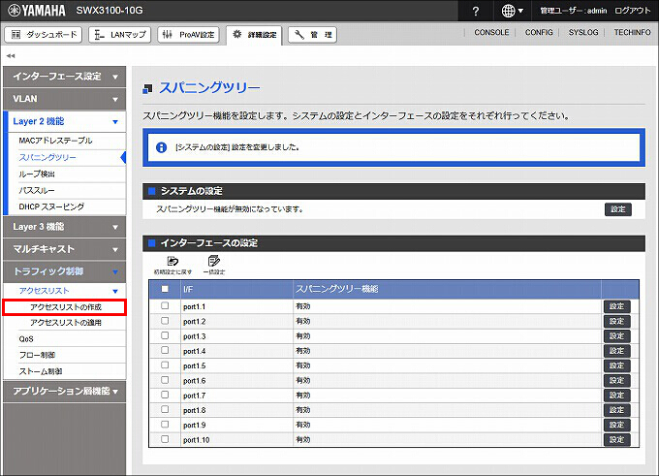The height and width of the screenshot is (476, 659).
Task: Collapse the sidebar with the double-arrow icon
Action: coord(11,55)
